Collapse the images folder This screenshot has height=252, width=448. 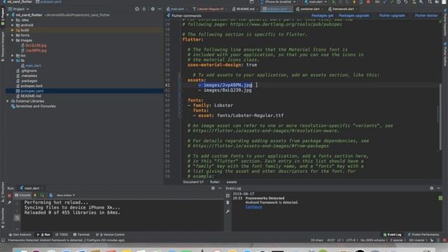(13, 41)
